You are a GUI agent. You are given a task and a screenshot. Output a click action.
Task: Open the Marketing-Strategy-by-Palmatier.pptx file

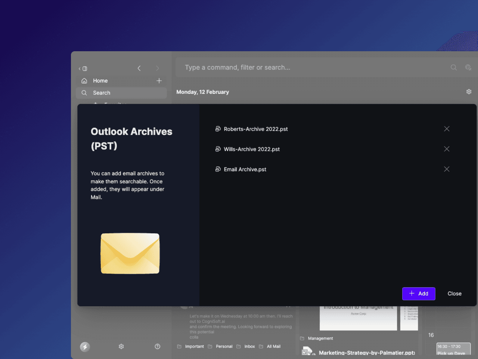coord(367,353)
